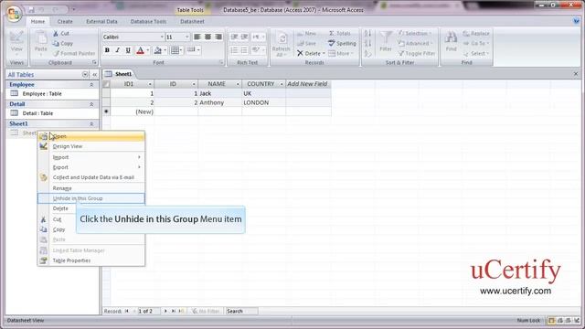
Task: Align text right
Action: 218,37
